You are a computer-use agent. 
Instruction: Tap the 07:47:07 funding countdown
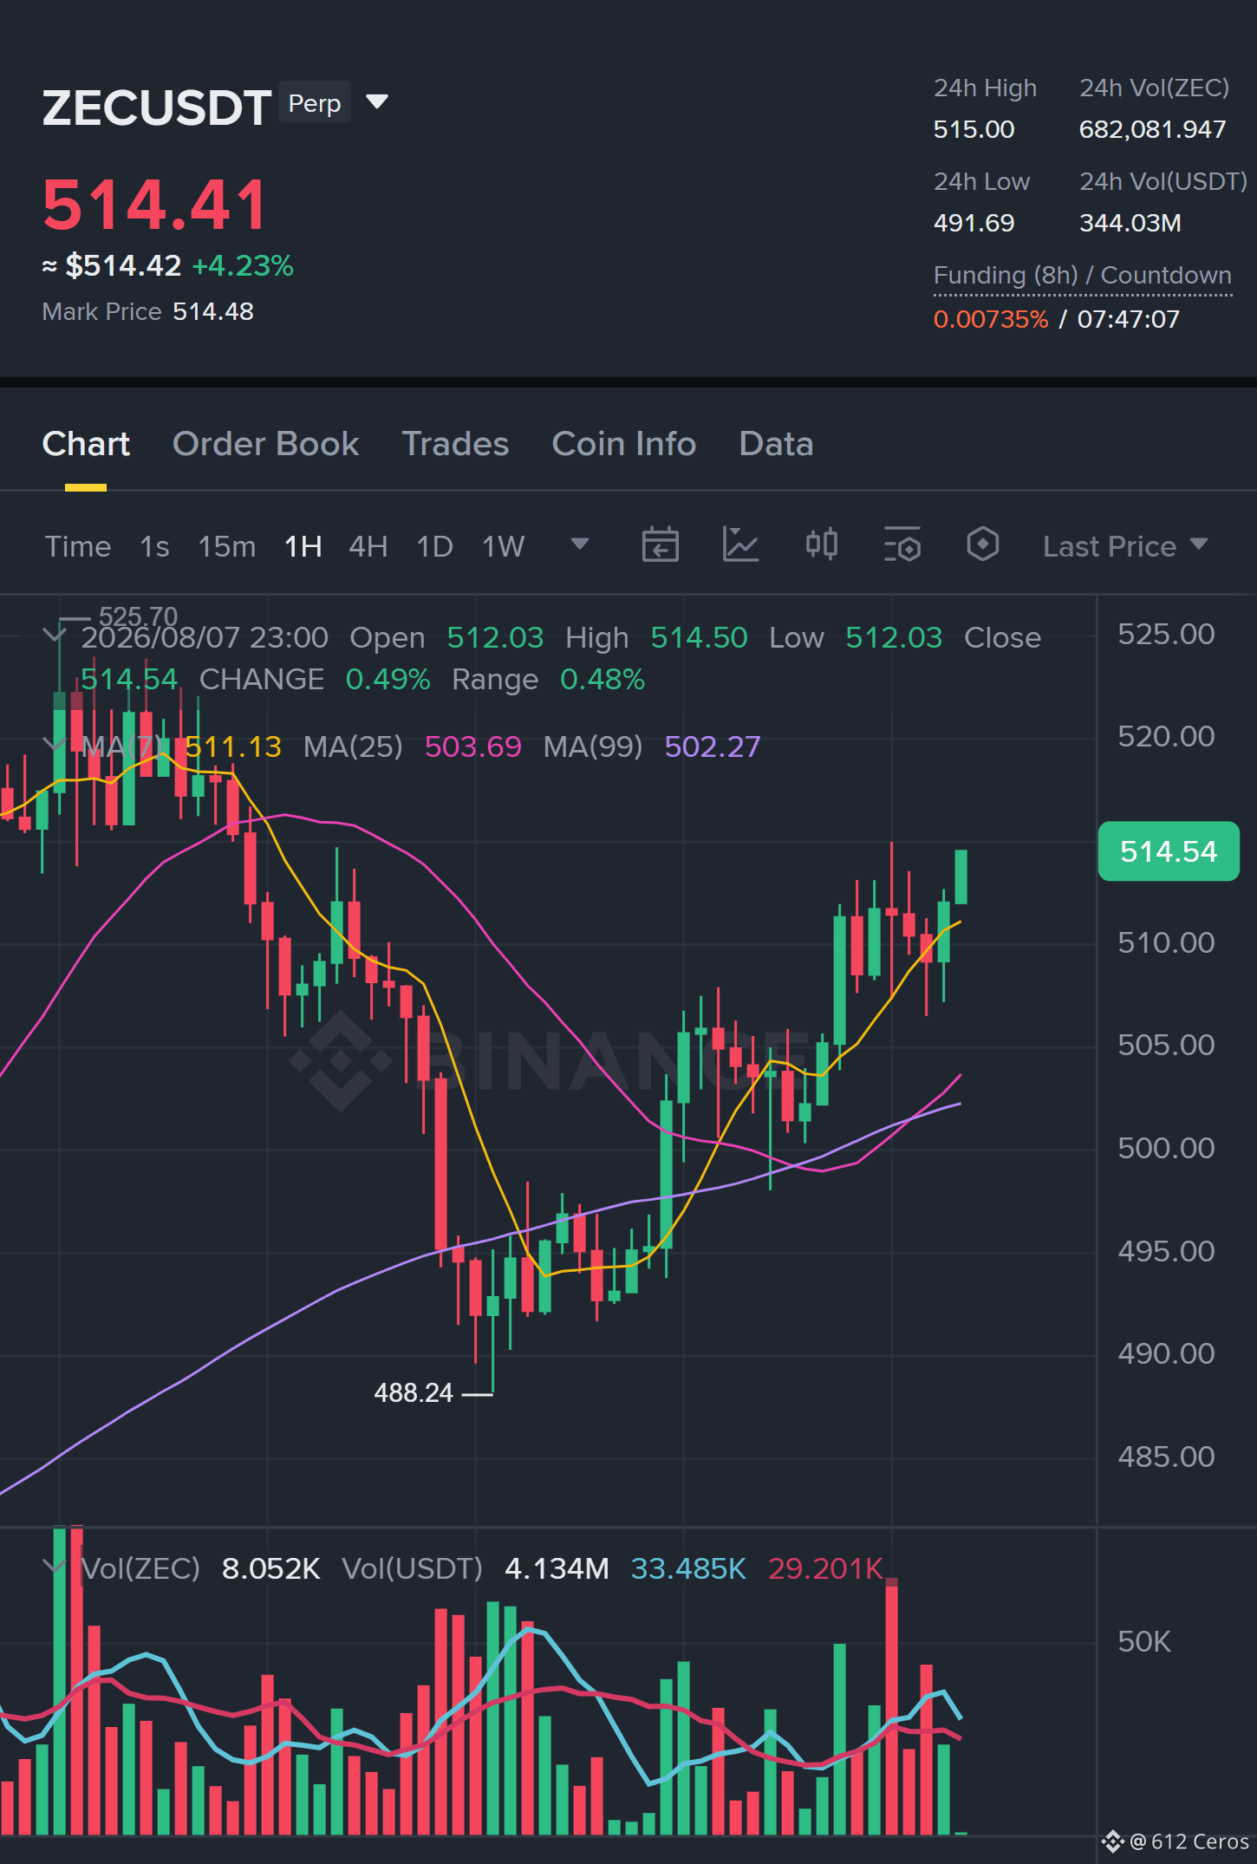1129,319
